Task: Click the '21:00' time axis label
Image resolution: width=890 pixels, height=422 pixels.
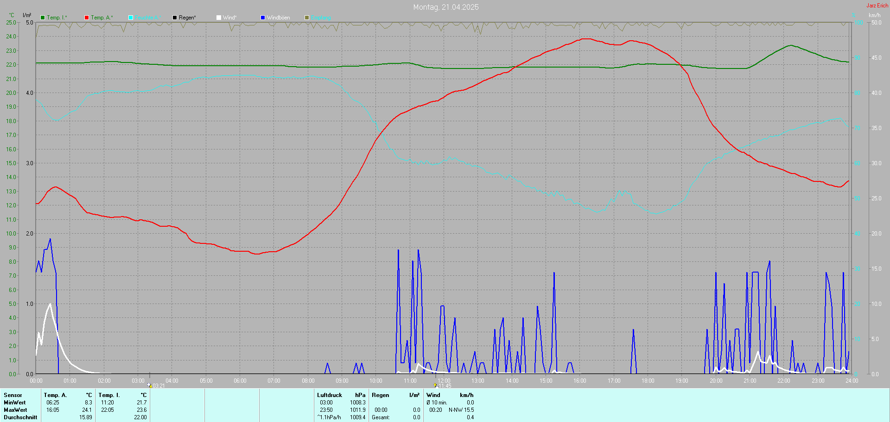Action: click(x=750, y=381)
